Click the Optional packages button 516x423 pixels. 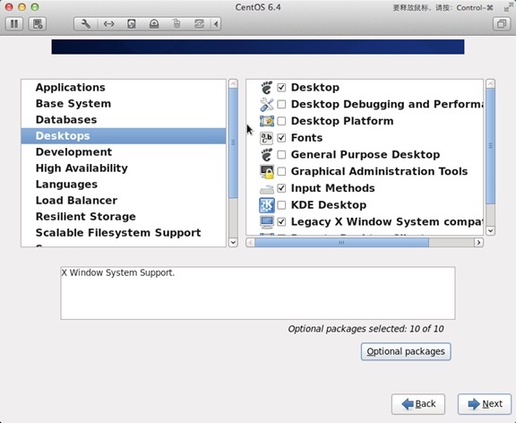click(406, 351)
